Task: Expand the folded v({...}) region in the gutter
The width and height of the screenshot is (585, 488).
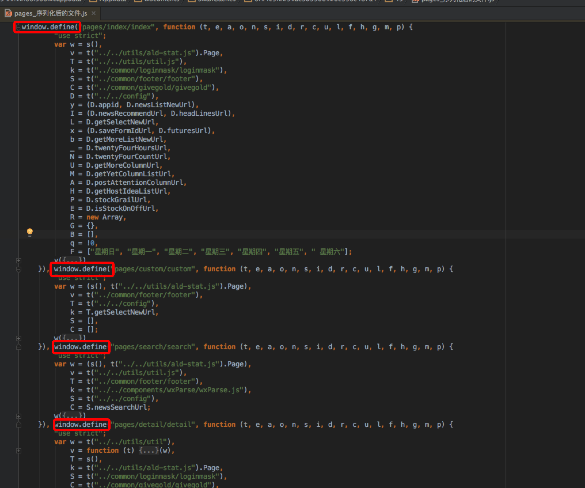Action: [19, 261]
